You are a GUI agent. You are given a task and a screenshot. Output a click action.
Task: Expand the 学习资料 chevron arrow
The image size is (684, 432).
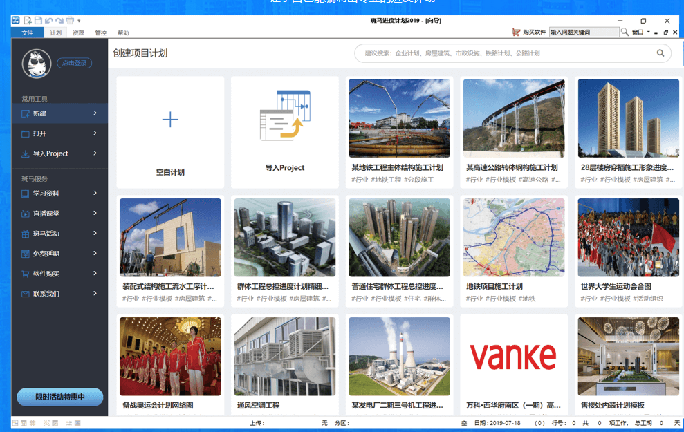(x=95, y=193)
